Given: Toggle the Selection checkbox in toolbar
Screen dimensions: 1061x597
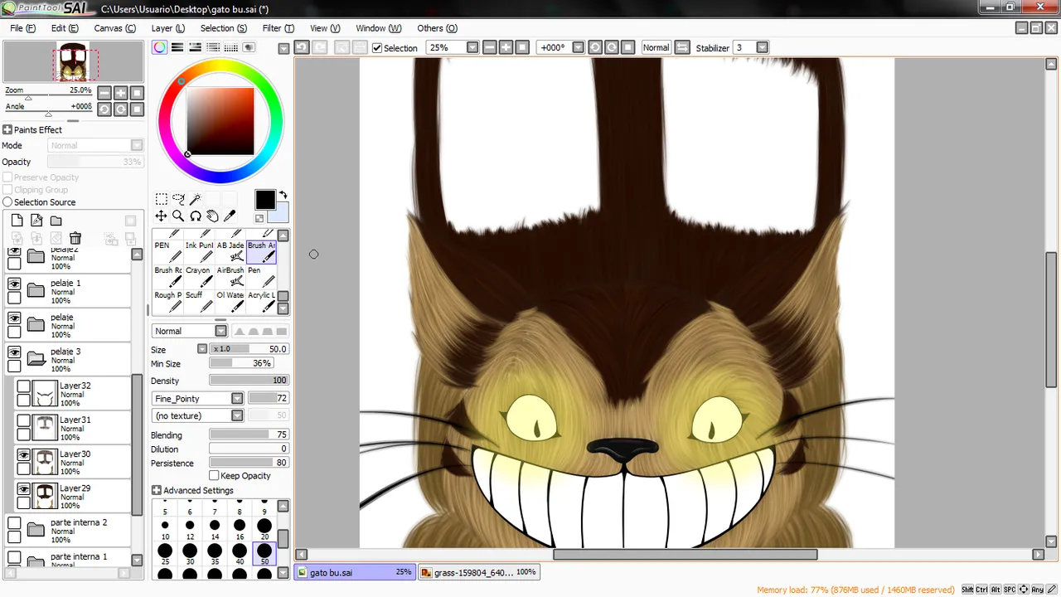Looking at the screenshot, I should click(377, 48).
